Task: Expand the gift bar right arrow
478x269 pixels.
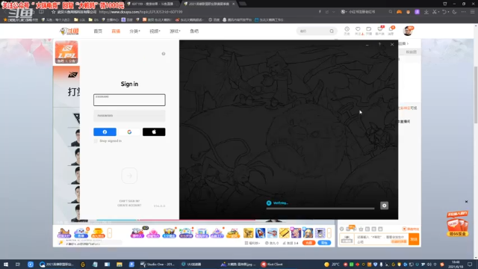Action: point(329,233)
